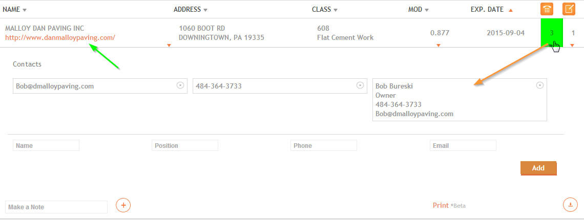584x220 pixels.
Task: Click the download icon beside Print
Action: pyautogui.click(x=570, y=204)
